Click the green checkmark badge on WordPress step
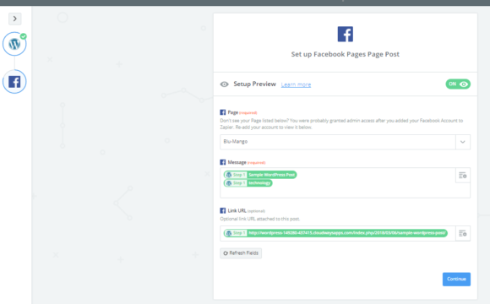 (24, 36)
